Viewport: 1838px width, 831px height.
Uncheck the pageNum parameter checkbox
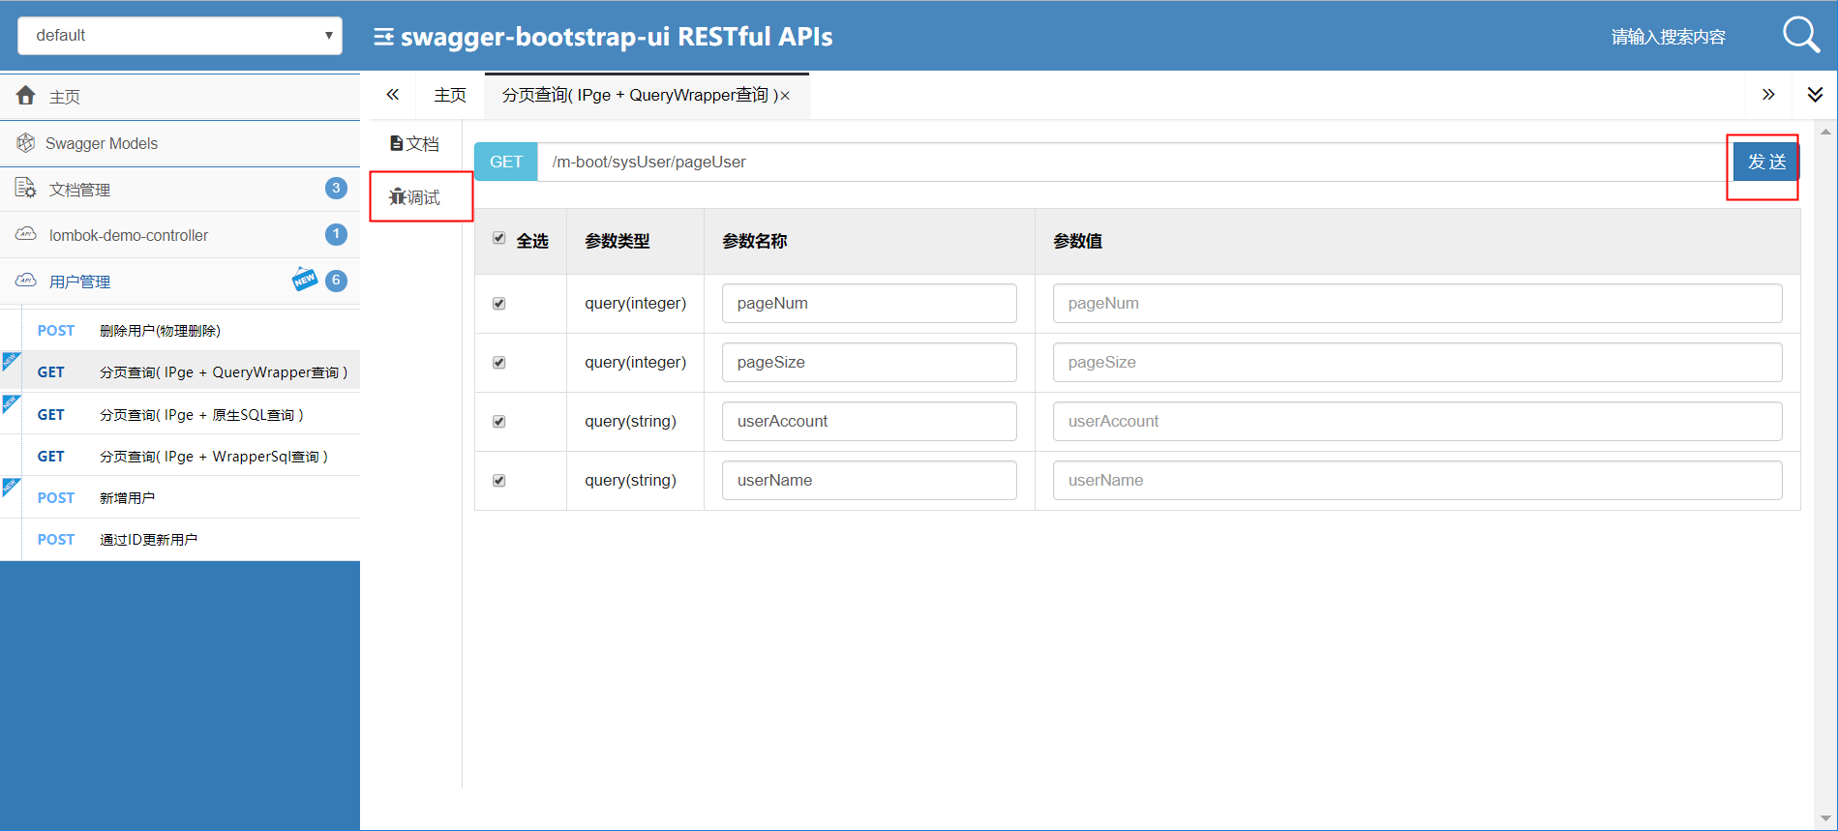click(499, 304)
